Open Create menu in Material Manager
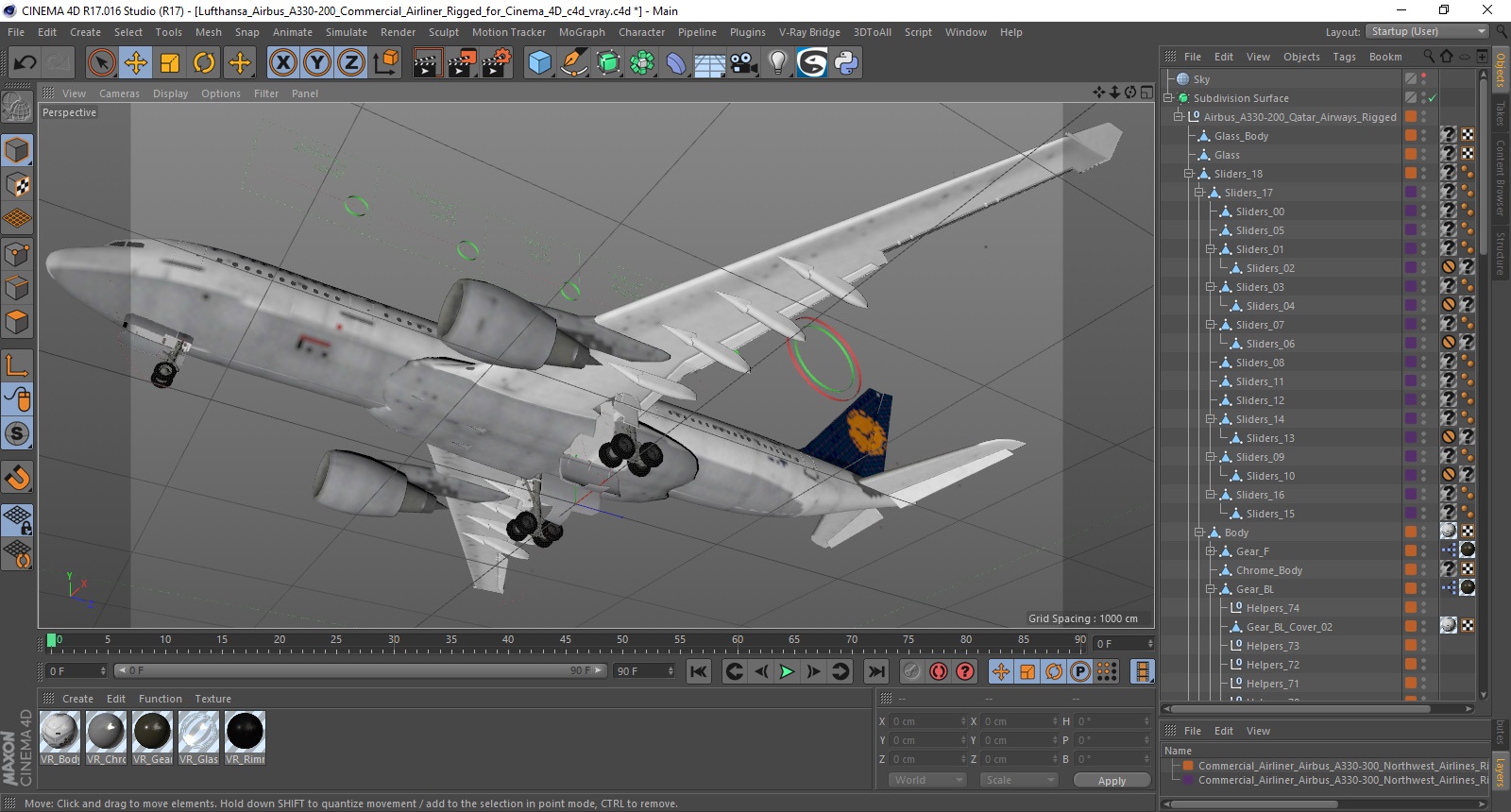The height and width of the screenshot is (812, 1511). 77,699
